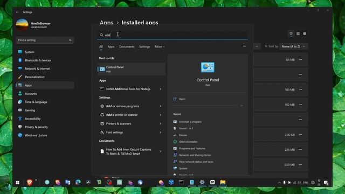Select Privacy & security in Settings sidebar
345x194 pixels.
(45, 127)
